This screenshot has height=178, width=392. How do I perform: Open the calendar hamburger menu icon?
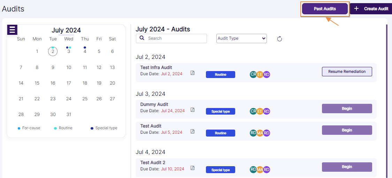pyautogui.click(x=12, y=30)
